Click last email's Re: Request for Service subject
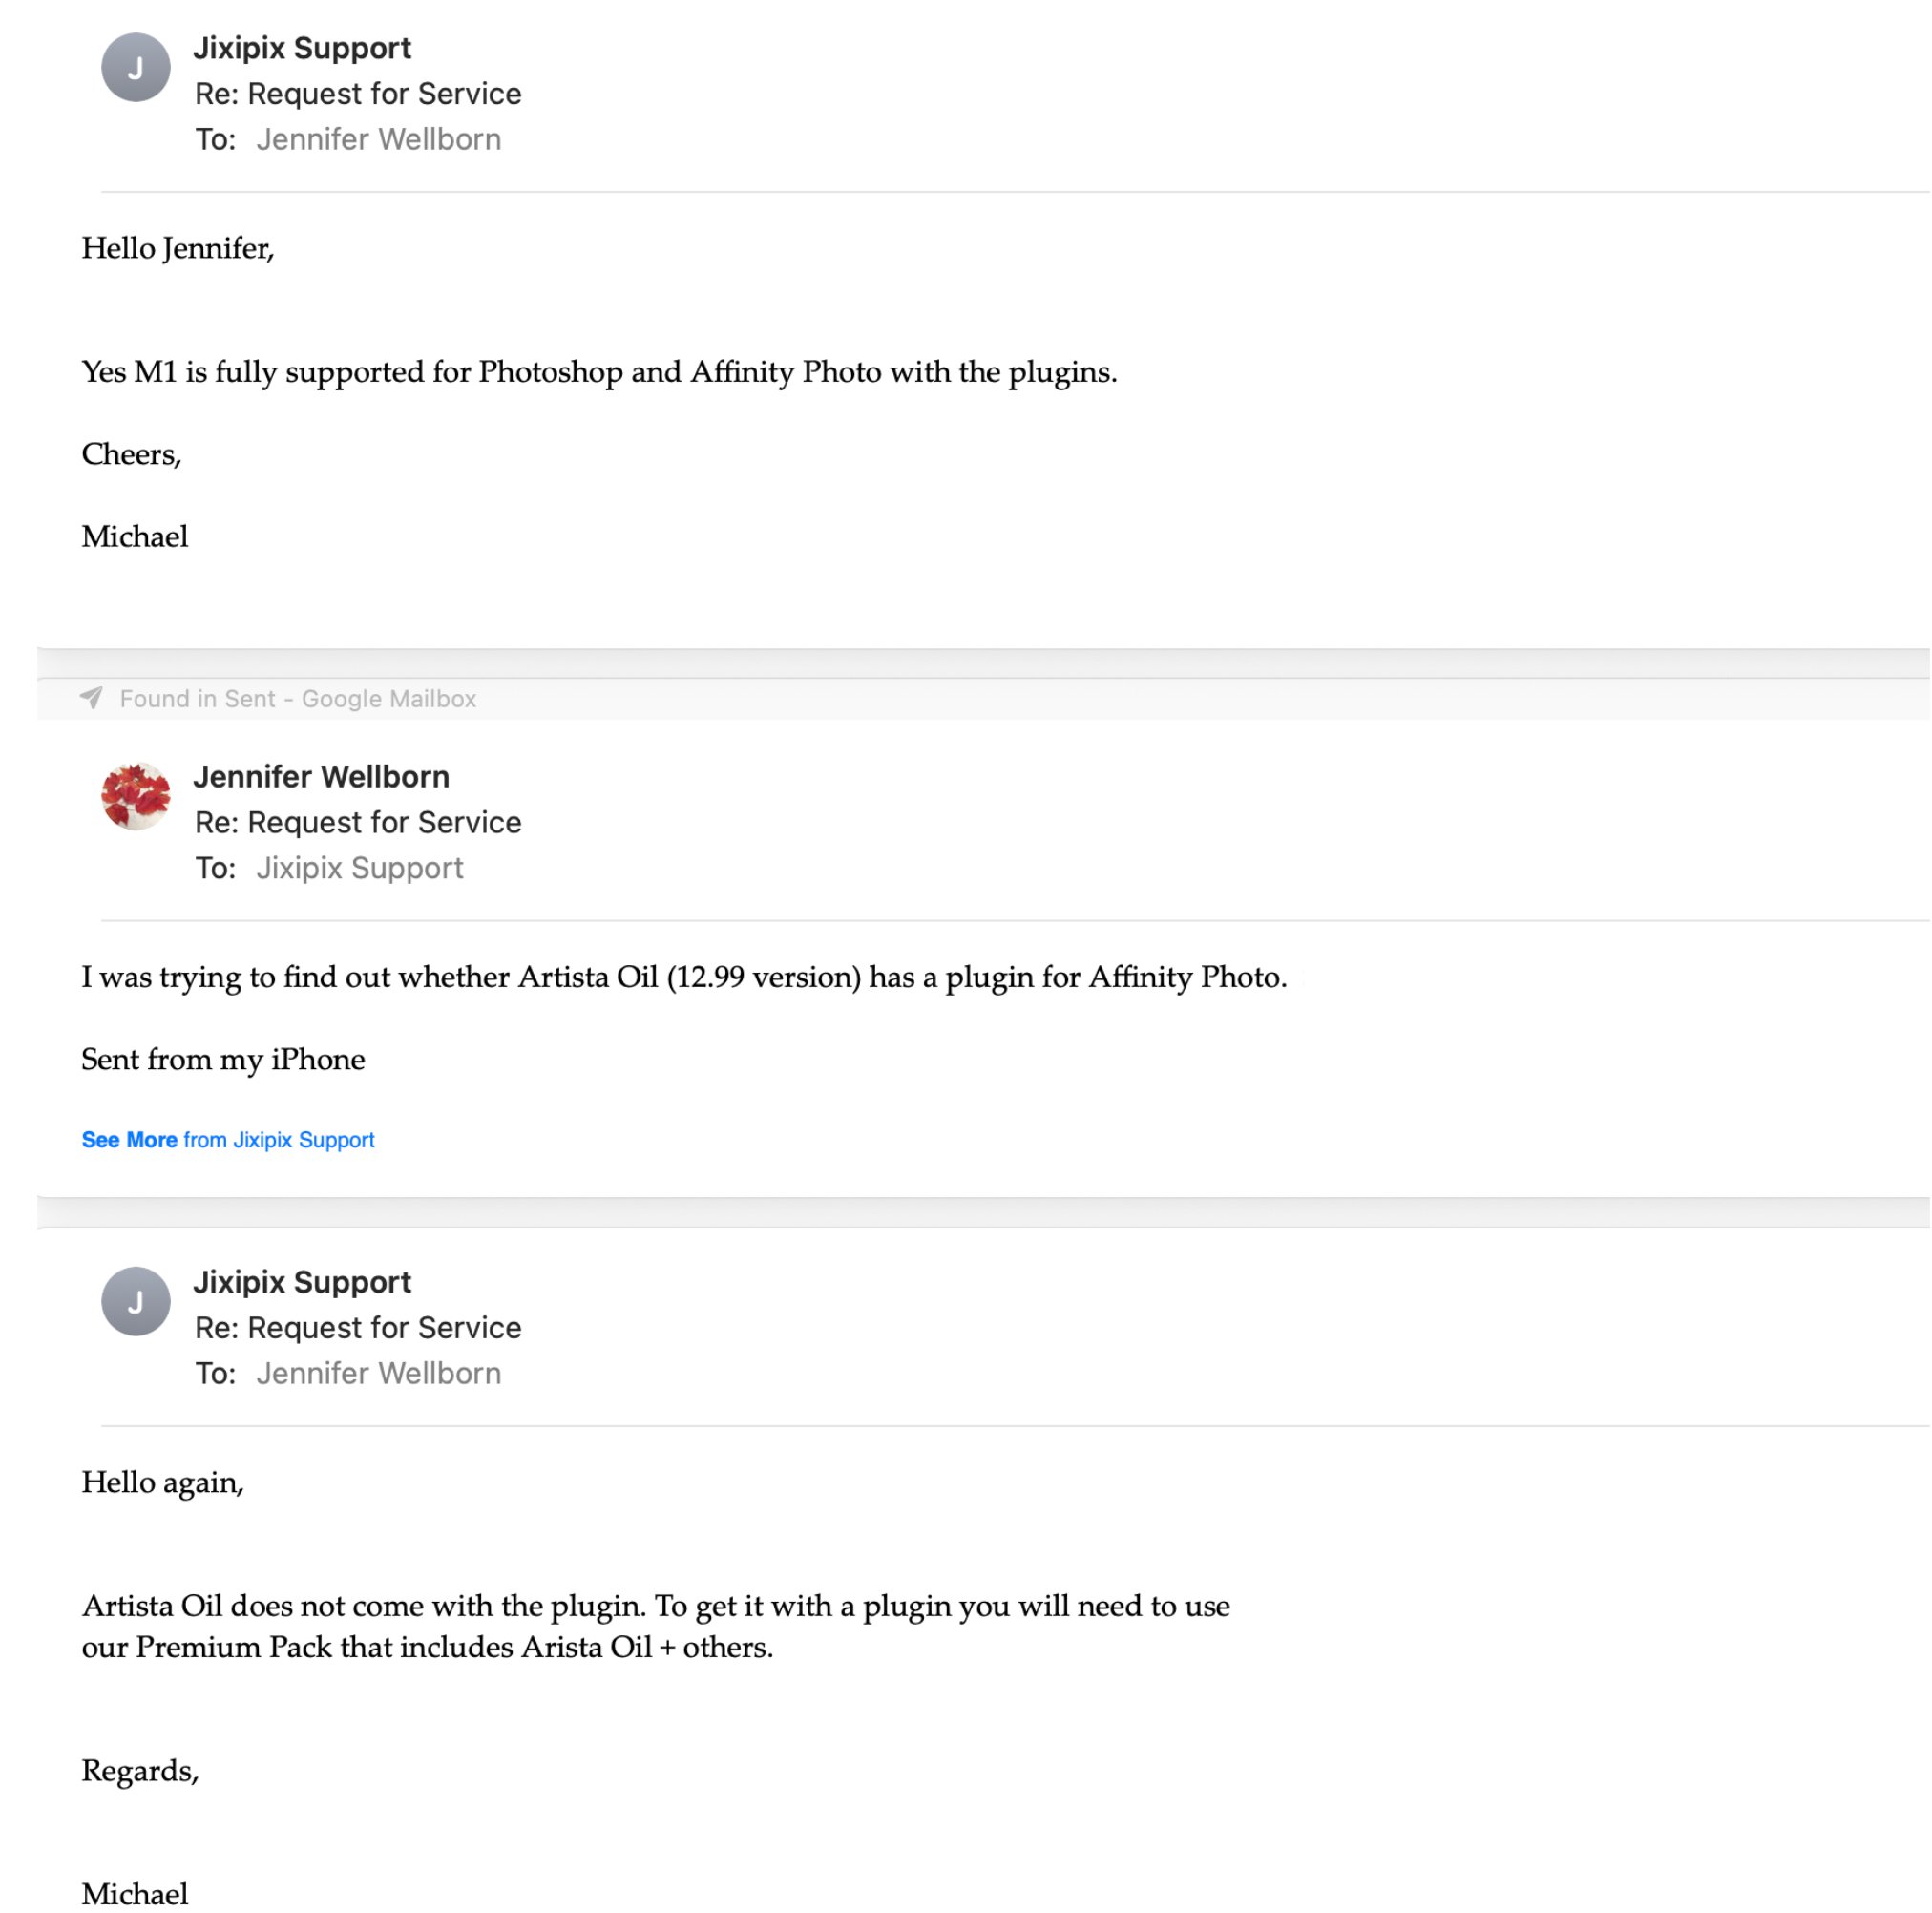The image size is (1932, 1913). point(358,1328)
